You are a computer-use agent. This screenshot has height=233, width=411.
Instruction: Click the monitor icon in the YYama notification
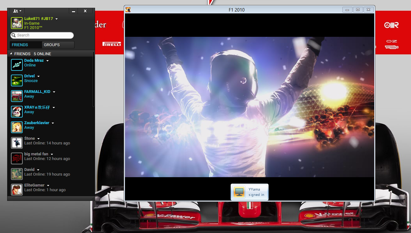coord(239,192)
